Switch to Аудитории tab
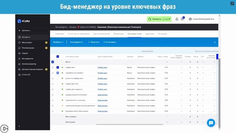This screenshot has height=133, width=236. pyautogui.click(x=150, y=34)
